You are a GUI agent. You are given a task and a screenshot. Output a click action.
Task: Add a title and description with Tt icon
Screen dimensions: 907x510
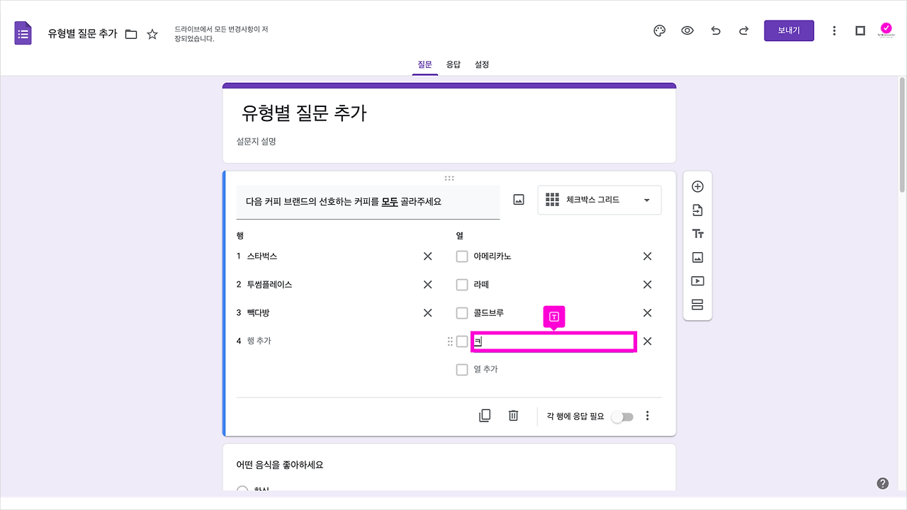pyautogui.click(x=697, y=233)
